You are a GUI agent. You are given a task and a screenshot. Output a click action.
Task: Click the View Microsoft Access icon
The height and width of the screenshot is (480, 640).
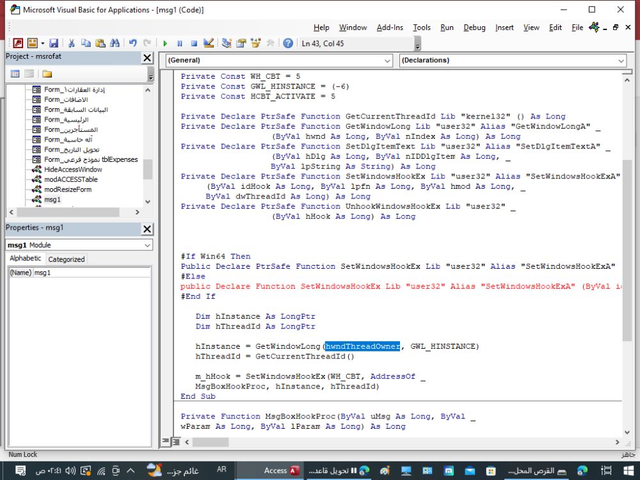18,43
